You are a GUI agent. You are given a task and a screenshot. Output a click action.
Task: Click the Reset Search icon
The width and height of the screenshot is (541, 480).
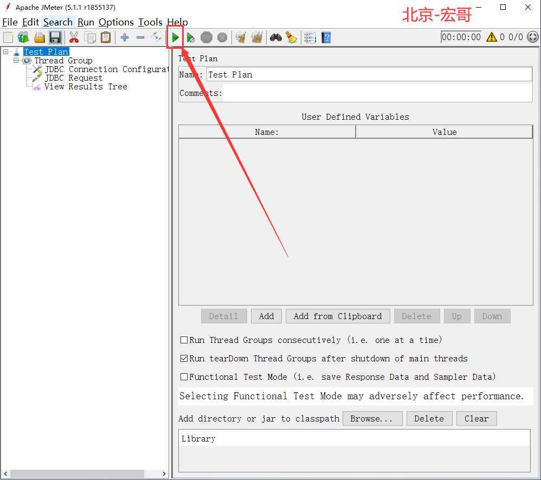292,37
